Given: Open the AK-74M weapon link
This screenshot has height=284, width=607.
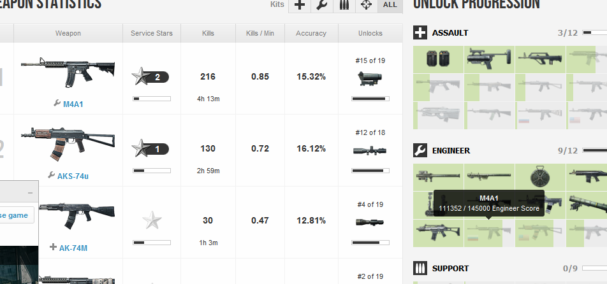Looking at the screenshot, I should pos(73,248).
